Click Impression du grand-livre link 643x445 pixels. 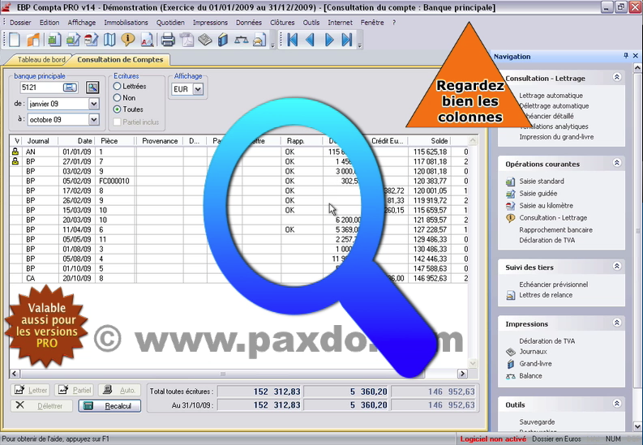(x=556, y=137)
